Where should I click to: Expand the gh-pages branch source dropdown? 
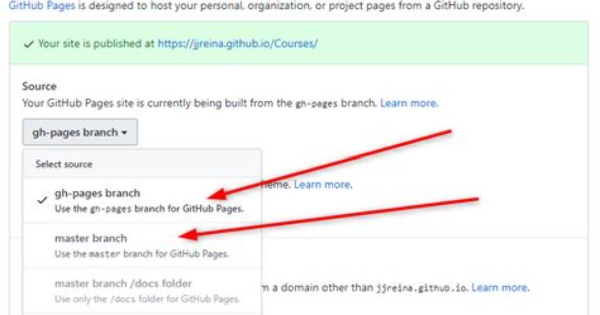click(80, 132)
